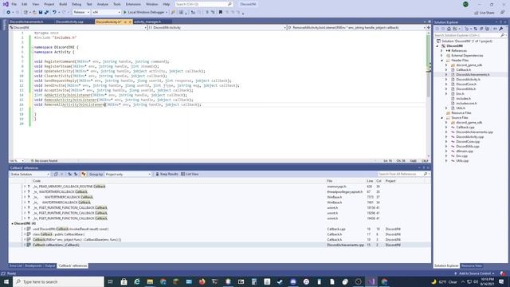Switch to the Breakpoints tab

tap(33, 265)
